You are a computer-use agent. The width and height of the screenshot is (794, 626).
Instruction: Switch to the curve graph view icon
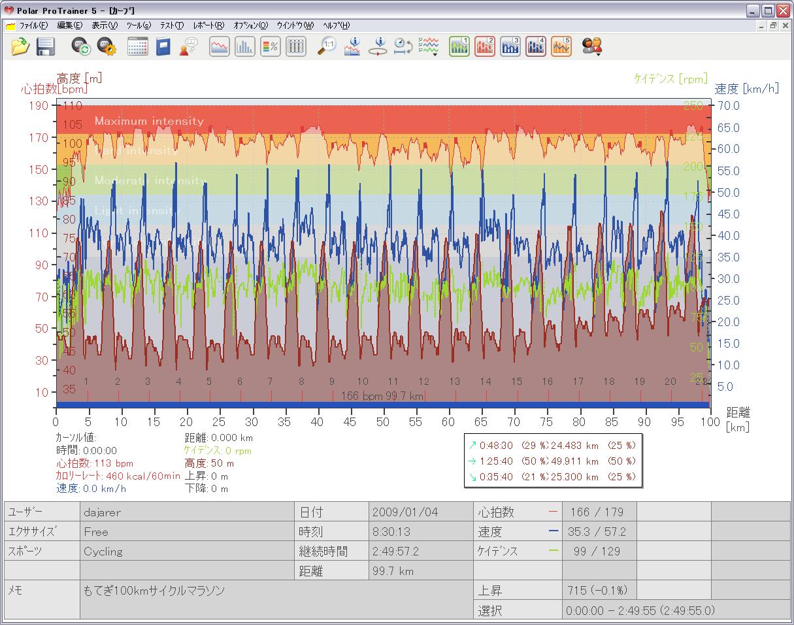pos(220,46)
